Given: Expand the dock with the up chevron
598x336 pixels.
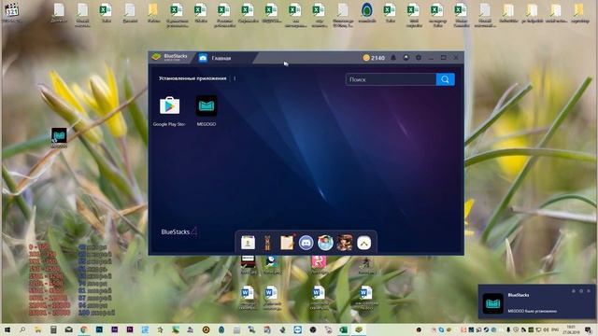Looking at the screenshot, I should pos(363,243).
